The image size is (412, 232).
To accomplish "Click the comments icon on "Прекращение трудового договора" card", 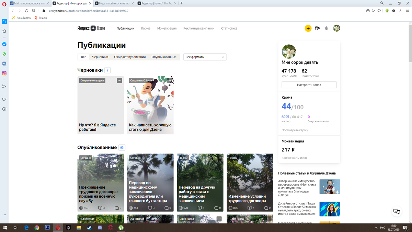I will coord(117,208).
